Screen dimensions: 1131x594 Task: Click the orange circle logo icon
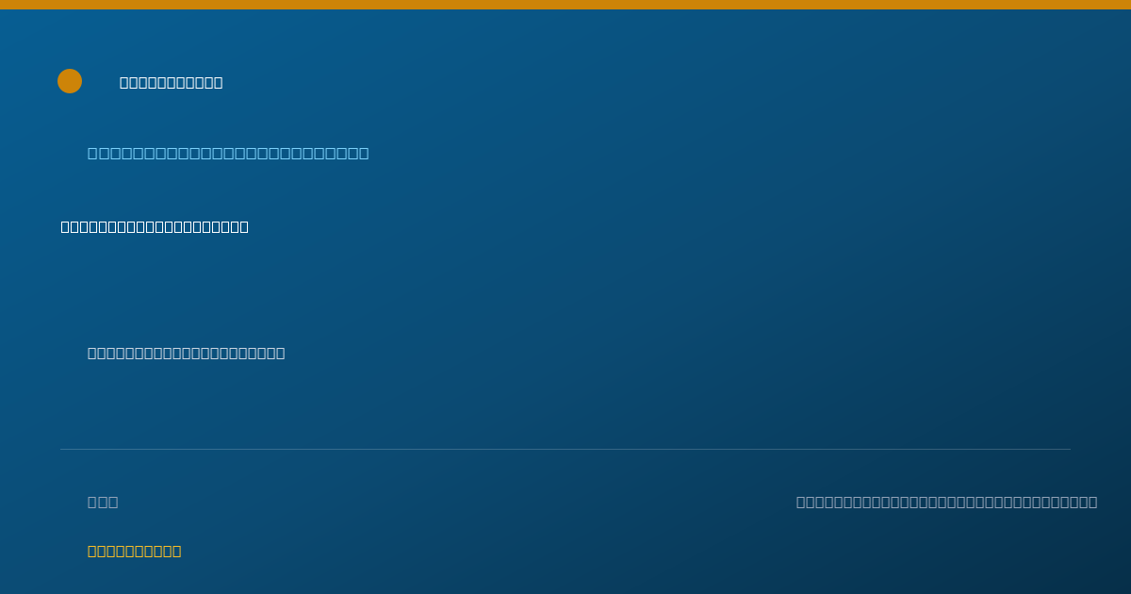pos(70,81)
